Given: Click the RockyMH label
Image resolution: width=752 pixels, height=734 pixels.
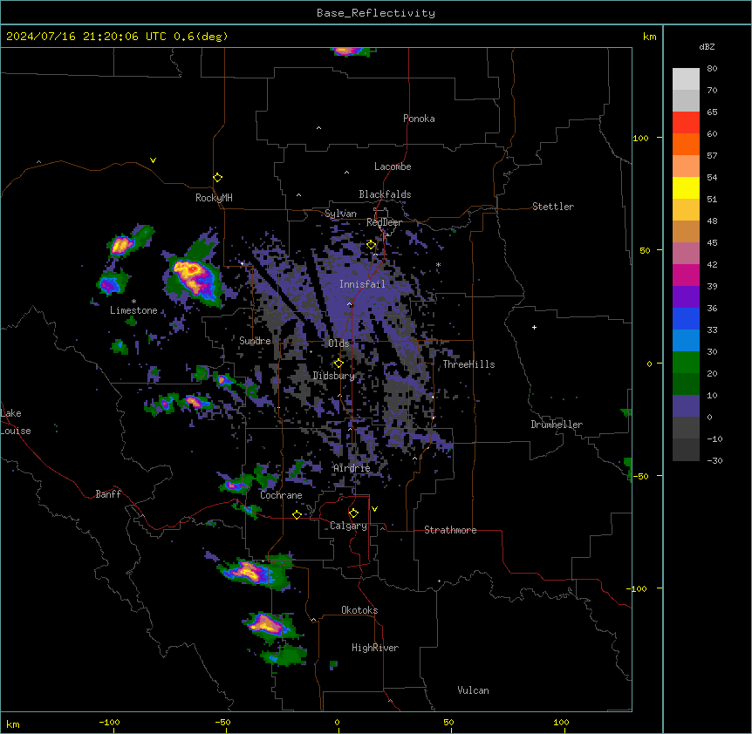Looking at the screenshot, I should pos(214,198).
